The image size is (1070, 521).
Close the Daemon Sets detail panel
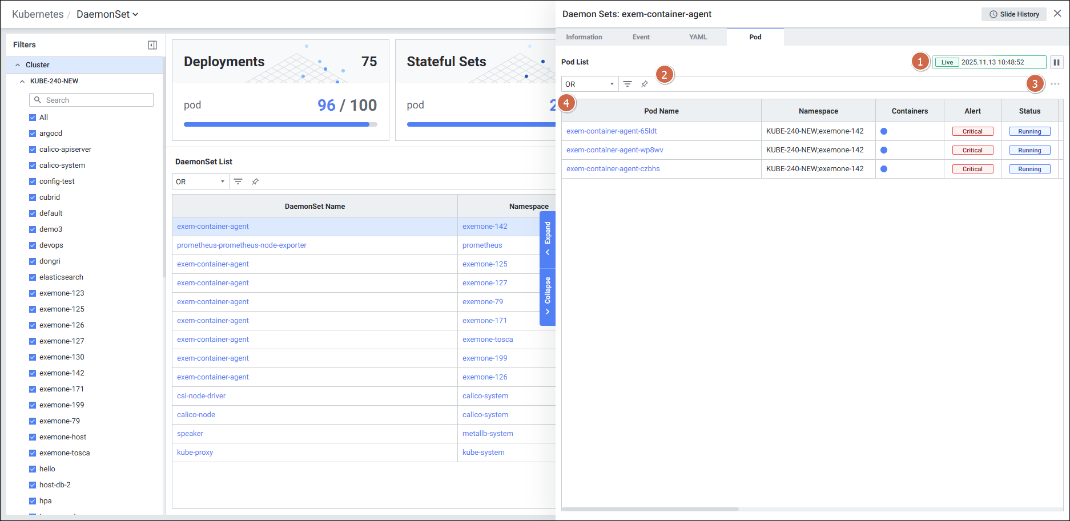click(x=1057, y=14)
